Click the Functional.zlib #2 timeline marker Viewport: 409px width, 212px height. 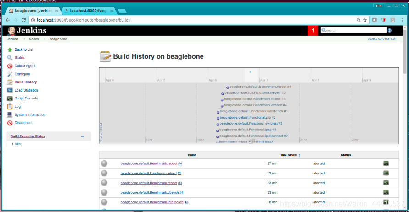pyautogui.click(x=218, y=118)
